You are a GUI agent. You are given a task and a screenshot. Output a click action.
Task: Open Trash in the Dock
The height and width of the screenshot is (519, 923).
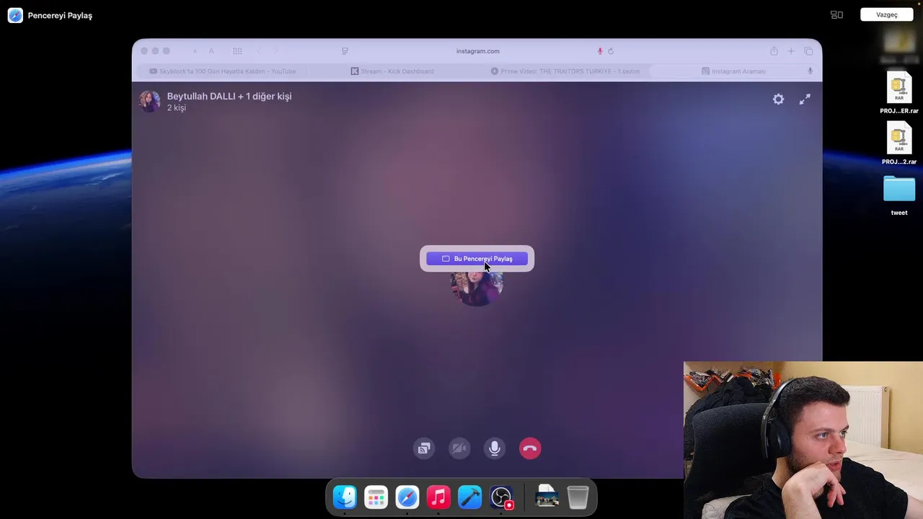pyautogui.click(x=578, y=497)
